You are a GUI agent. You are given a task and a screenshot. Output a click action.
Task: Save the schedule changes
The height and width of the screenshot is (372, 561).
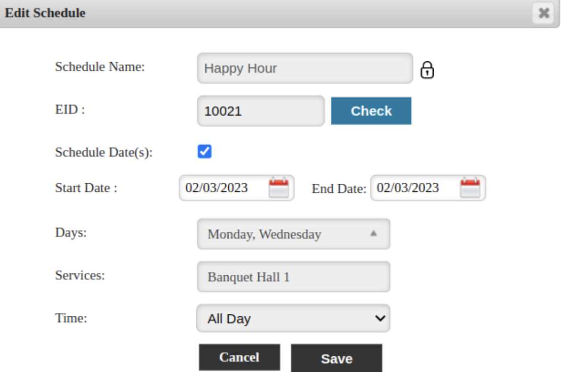click(336, 358)
